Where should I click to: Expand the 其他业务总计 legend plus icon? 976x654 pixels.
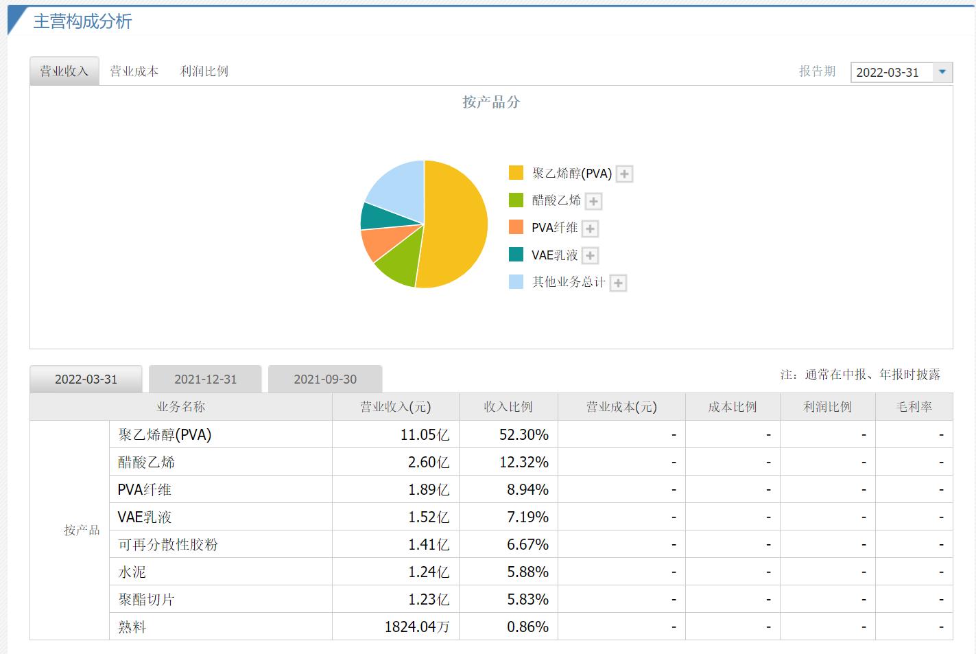(618, 283)
